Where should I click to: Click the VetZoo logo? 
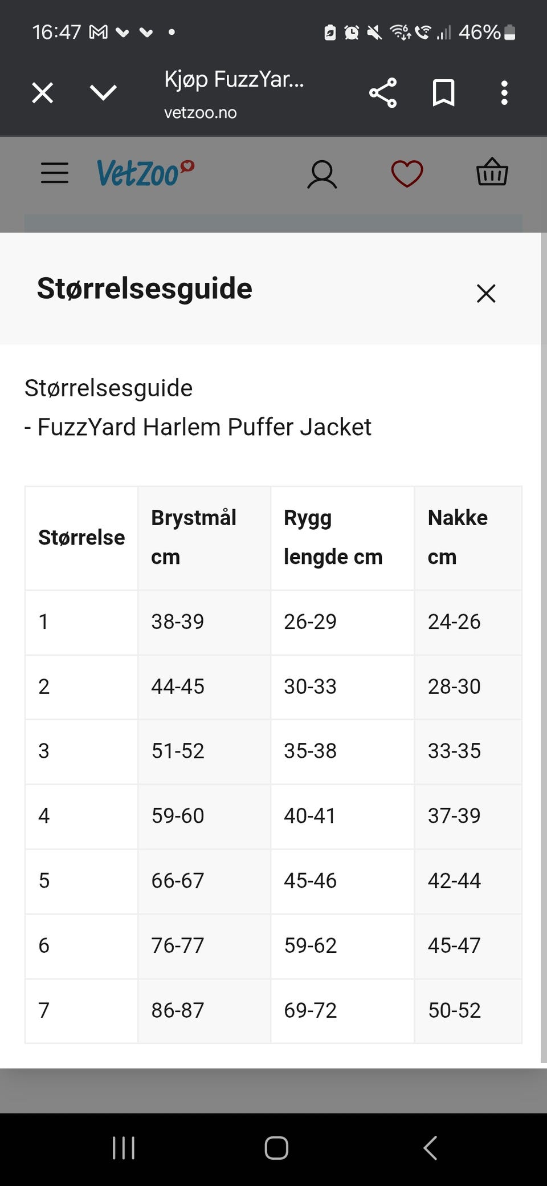tap(145, 173)
